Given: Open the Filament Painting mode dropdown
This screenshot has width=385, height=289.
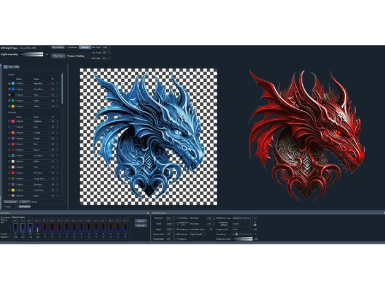Looking at the screenshot, I should pos(78,56).
